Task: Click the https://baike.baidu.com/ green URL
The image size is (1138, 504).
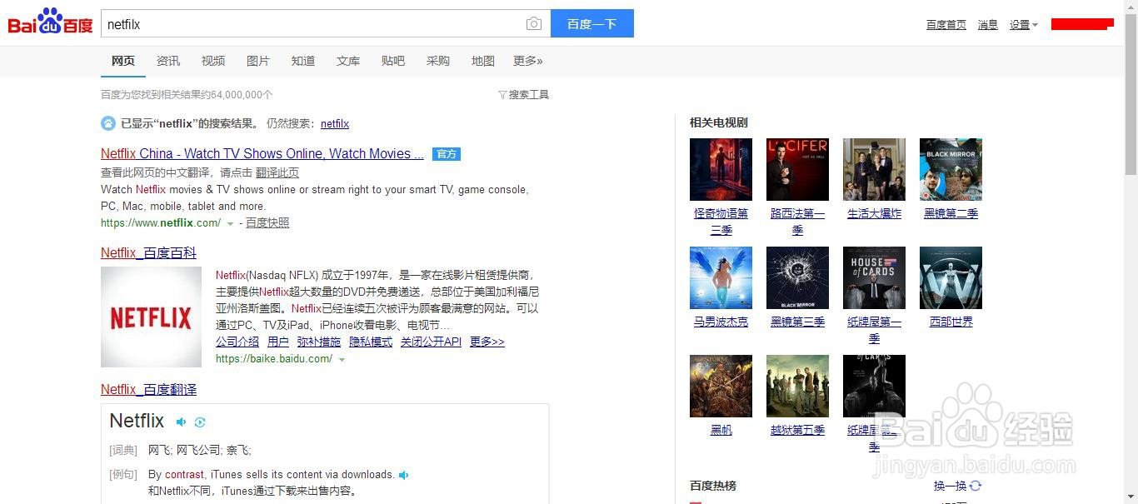Action: [274, 358]
